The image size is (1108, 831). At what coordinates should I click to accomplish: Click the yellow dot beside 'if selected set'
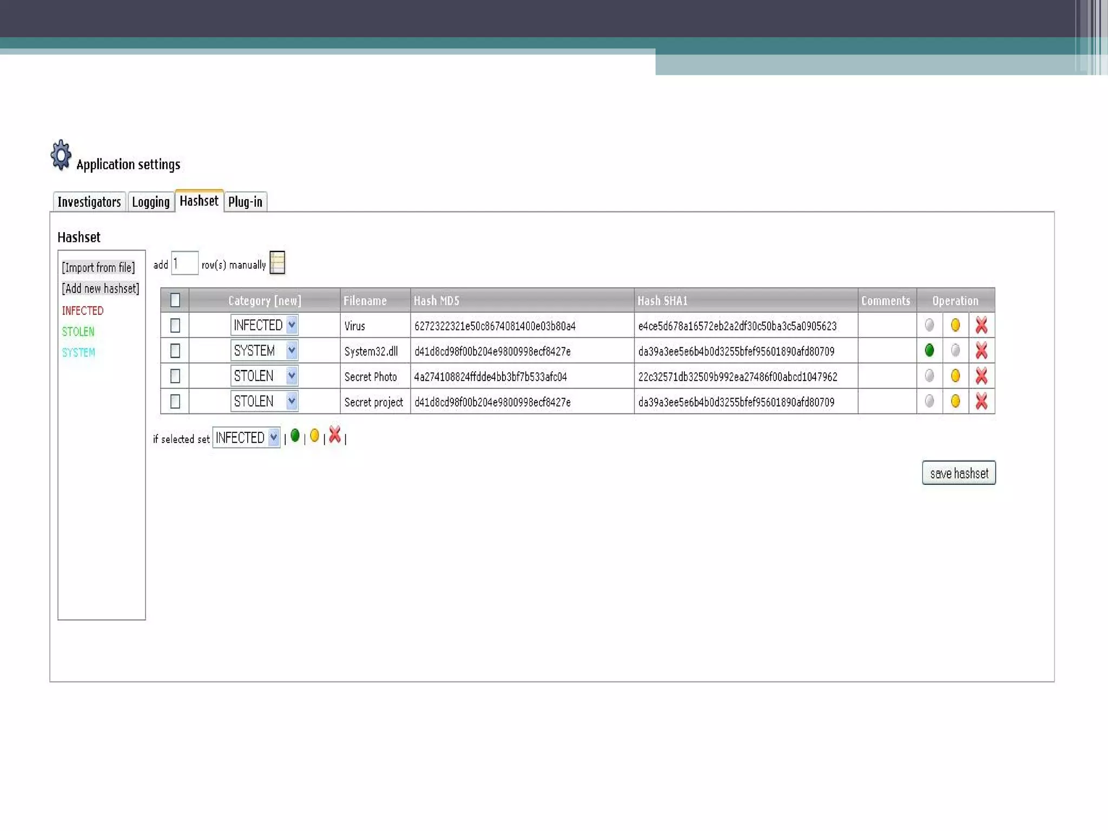[314, 436]
